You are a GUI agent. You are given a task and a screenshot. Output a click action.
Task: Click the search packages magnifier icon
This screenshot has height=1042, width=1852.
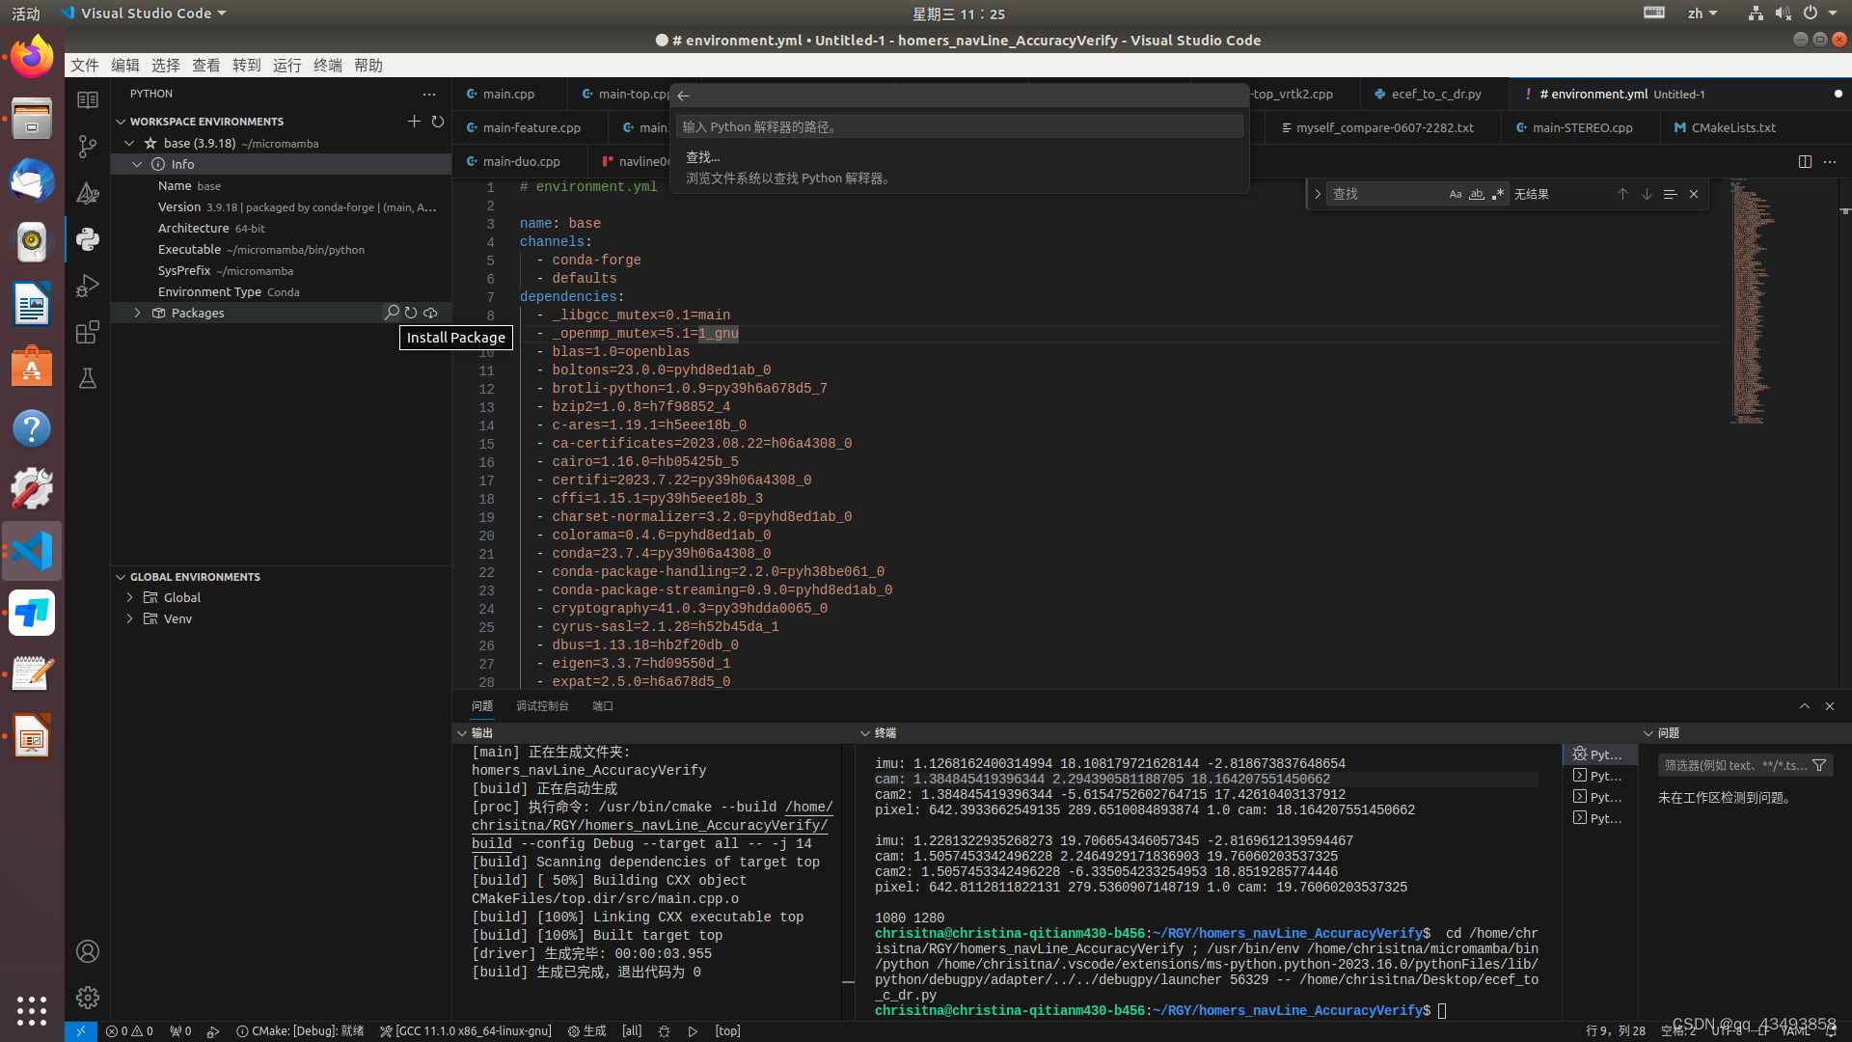392,313
